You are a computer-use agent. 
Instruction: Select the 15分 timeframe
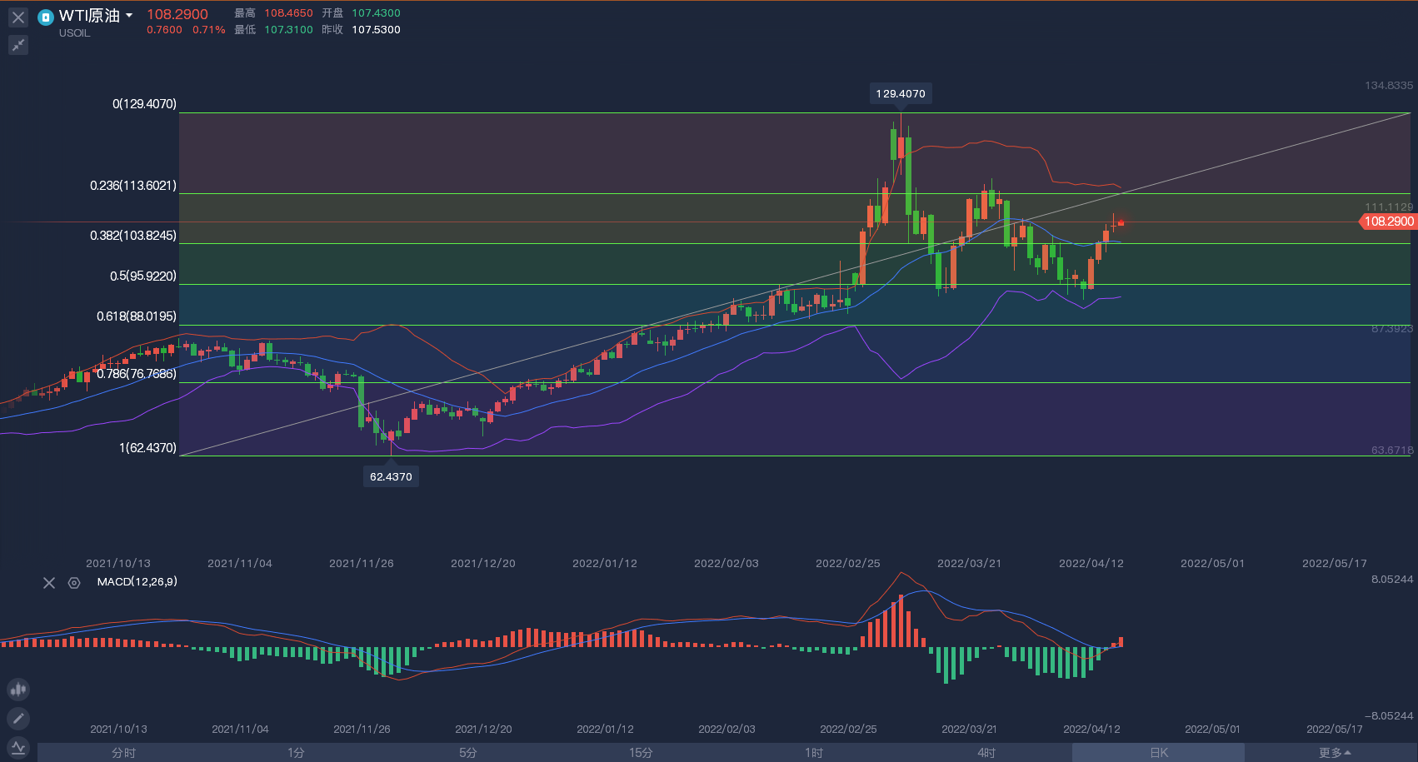coord(641,753)
